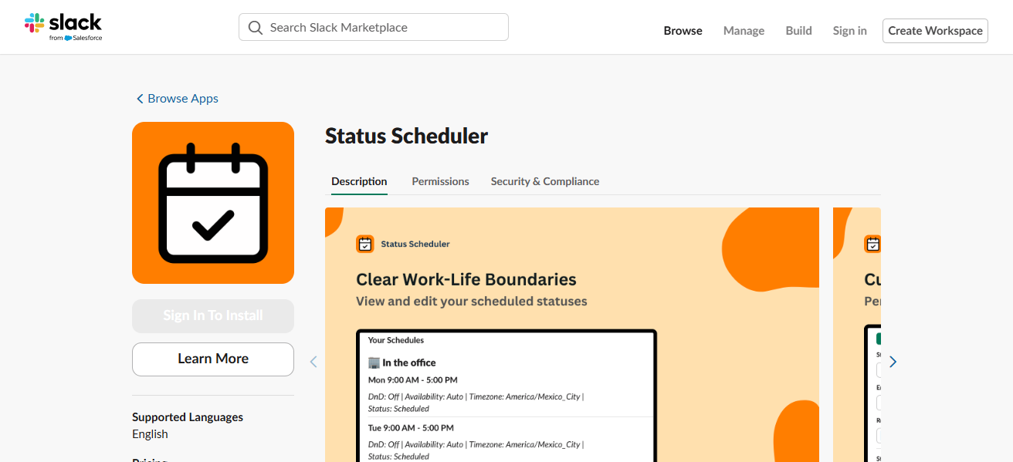Click the back chevron beside Browse Apps
This screenshot has width=1013, height=462.
pyautogui.click(x=140, y=99)
